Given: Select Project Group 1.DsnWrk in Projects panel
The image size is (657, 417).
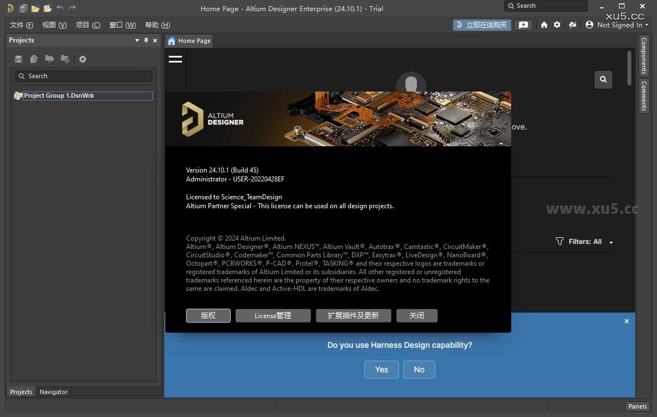Looking at the screenshot, I should 59,95.
